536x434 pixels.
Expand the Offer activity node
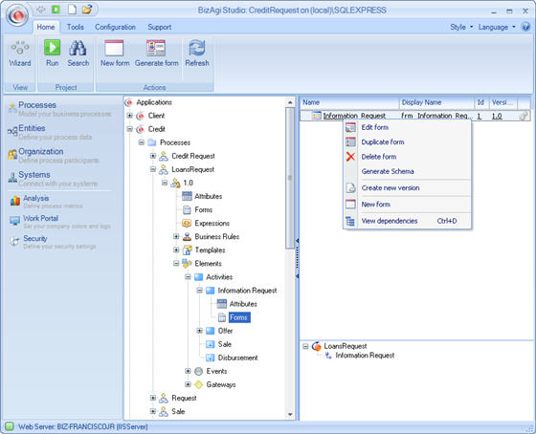click(199, 331)
